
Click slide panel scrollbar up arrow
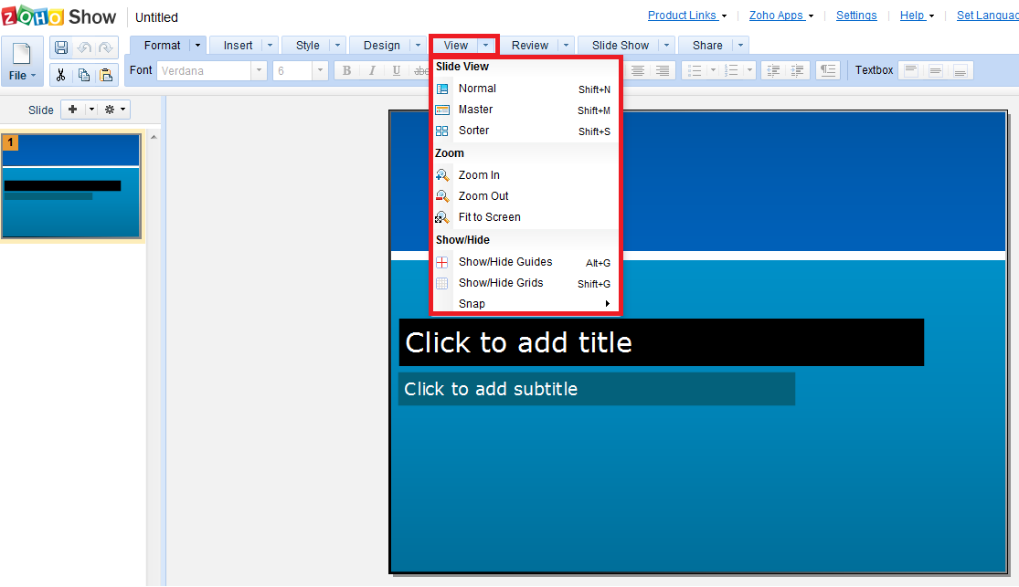point(154,137)
